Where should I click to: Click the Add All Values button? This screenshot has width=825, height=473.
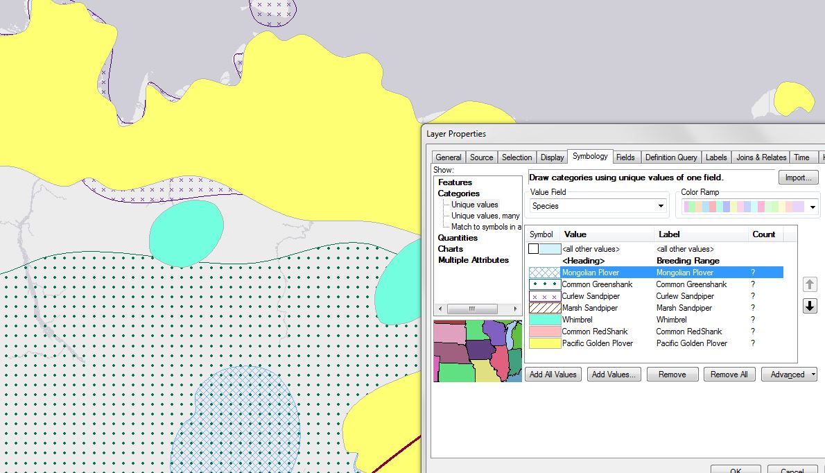[553, 375]
